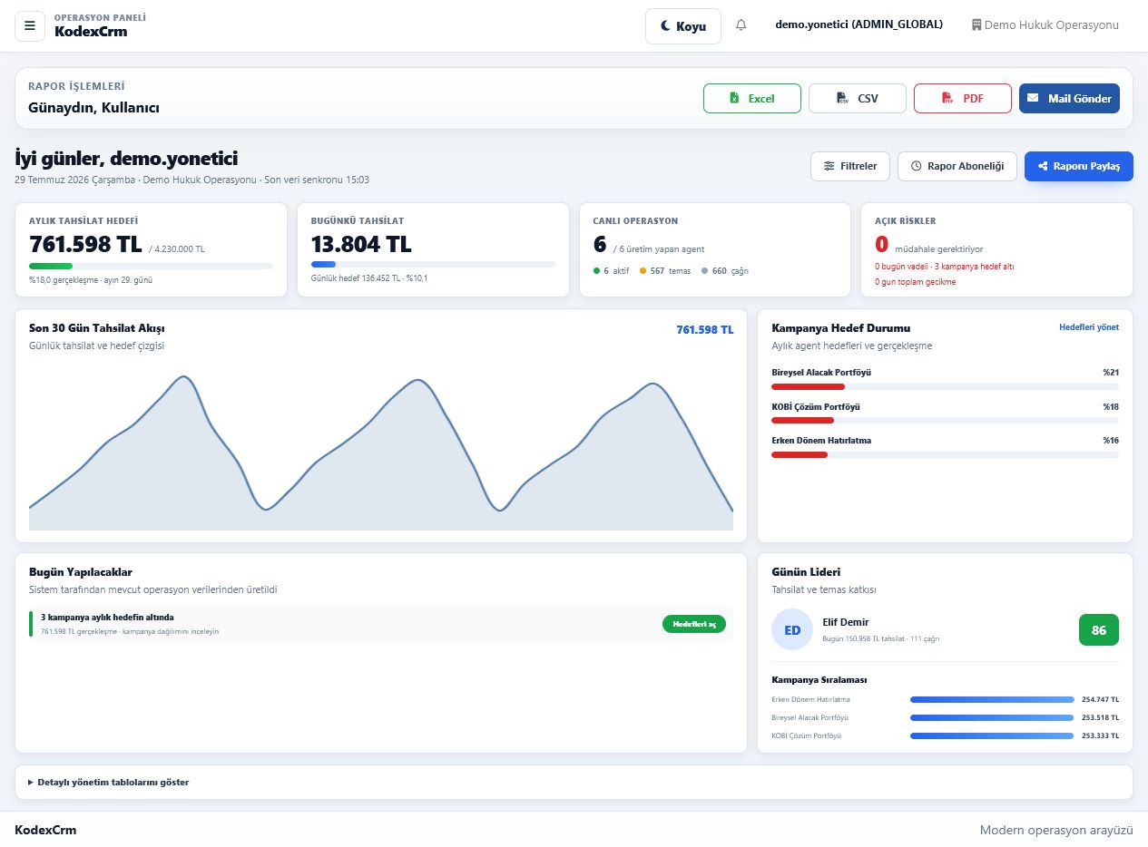Click the Excel file icon inside Excel button
Viewport: 1148px width, 847px height.
click(735, 98)
